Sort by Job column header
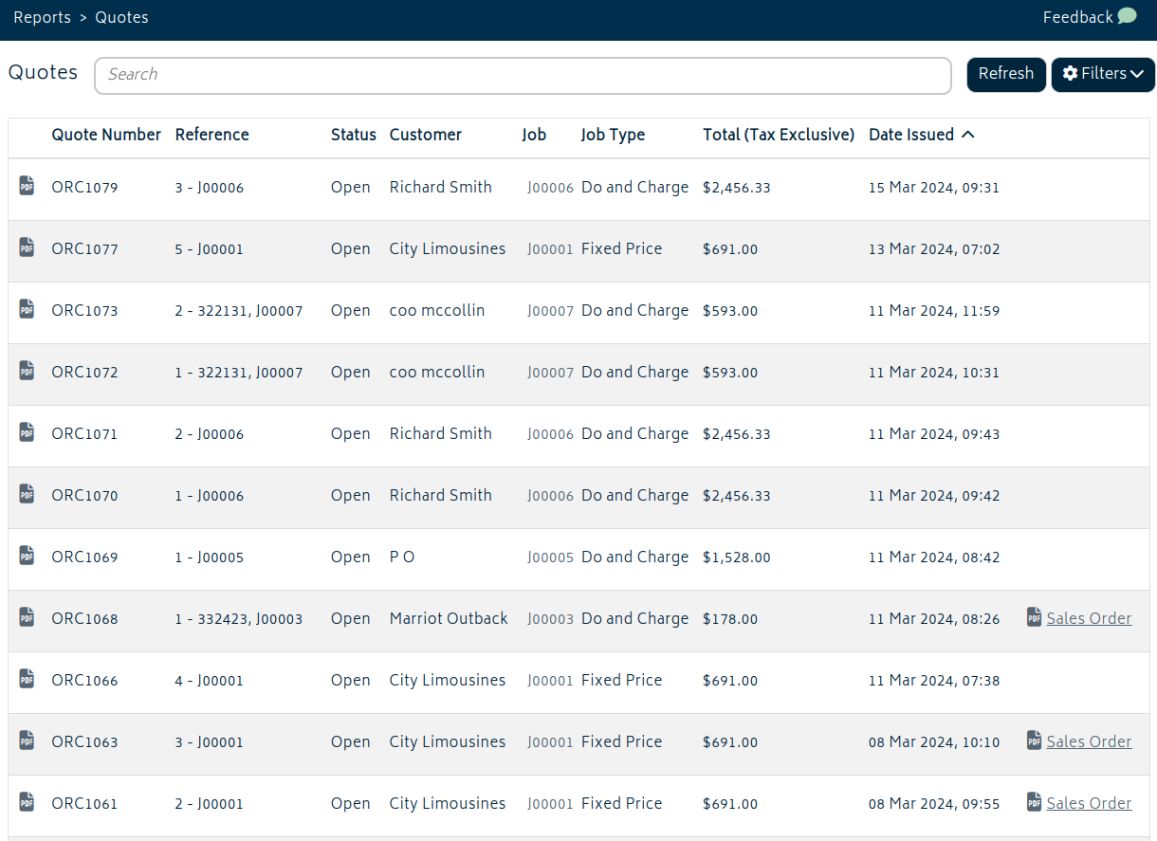This screenshot has height=841, width=1157. click(x=534, y=135)
